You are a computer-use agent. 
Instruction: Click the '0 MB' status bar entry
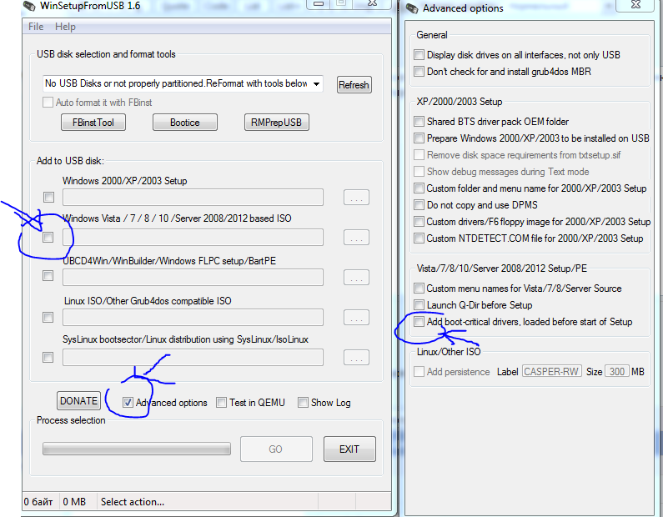point(74,502)
